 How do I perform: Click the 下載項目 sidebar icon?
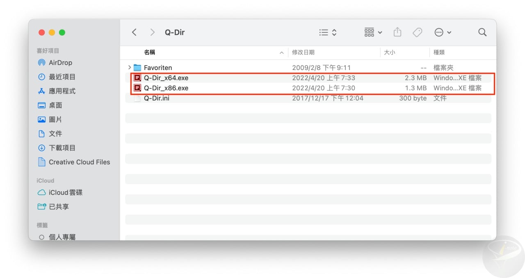tap(42, 148)
